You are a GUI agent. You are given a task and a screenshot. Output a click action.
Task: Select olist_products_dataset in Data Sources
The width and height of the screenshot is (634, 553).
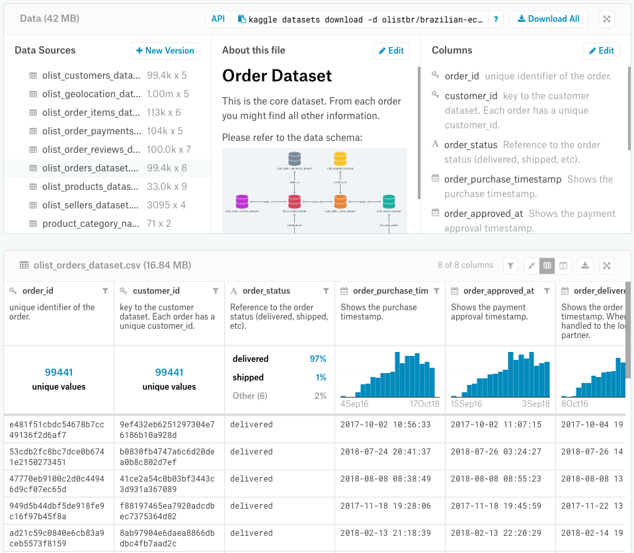click(108, 187)
